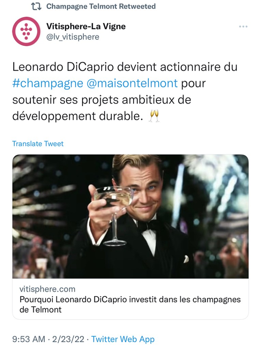Click the retweet arrows icon
The height and width of the screenshot is (350, 261).
coord(36,7)
